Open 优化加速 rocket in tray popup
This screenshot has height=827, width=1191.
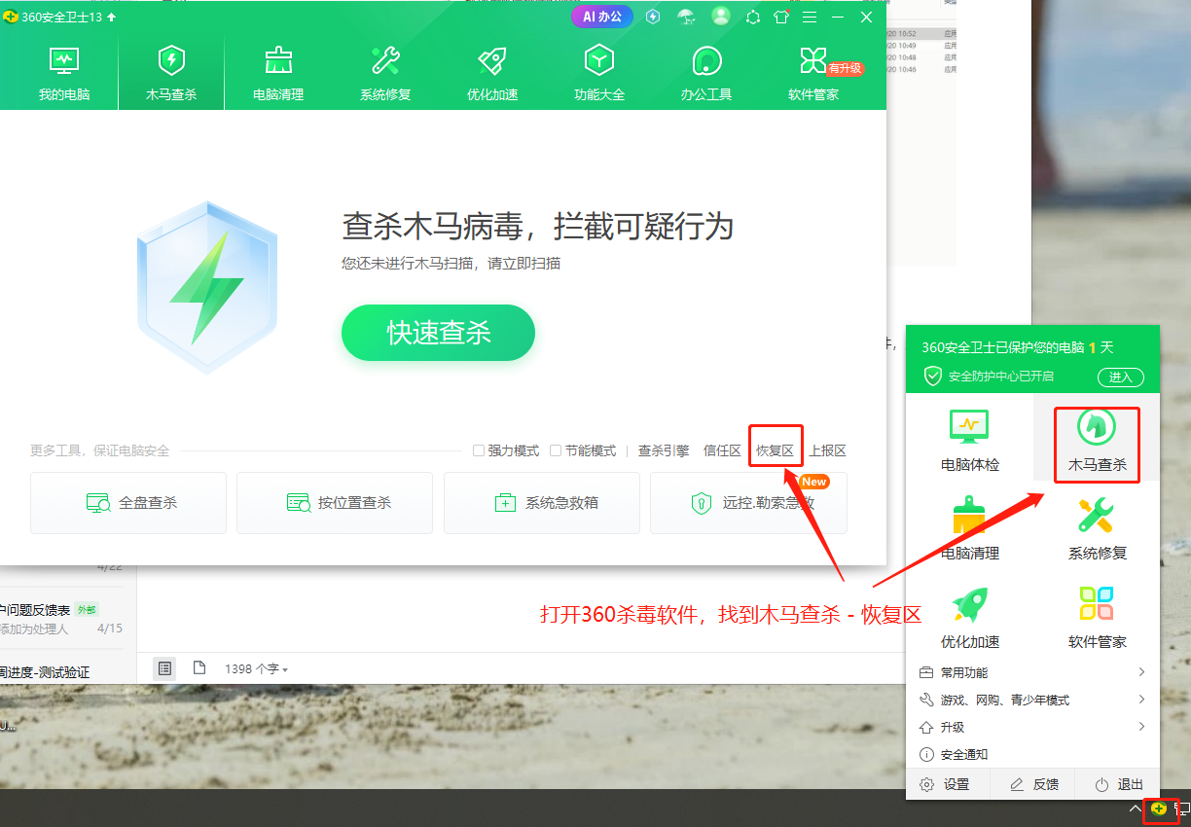point(969,619)
